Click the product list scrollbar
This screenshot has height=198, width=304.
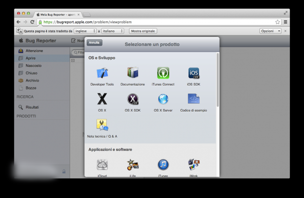coord(218,80)
